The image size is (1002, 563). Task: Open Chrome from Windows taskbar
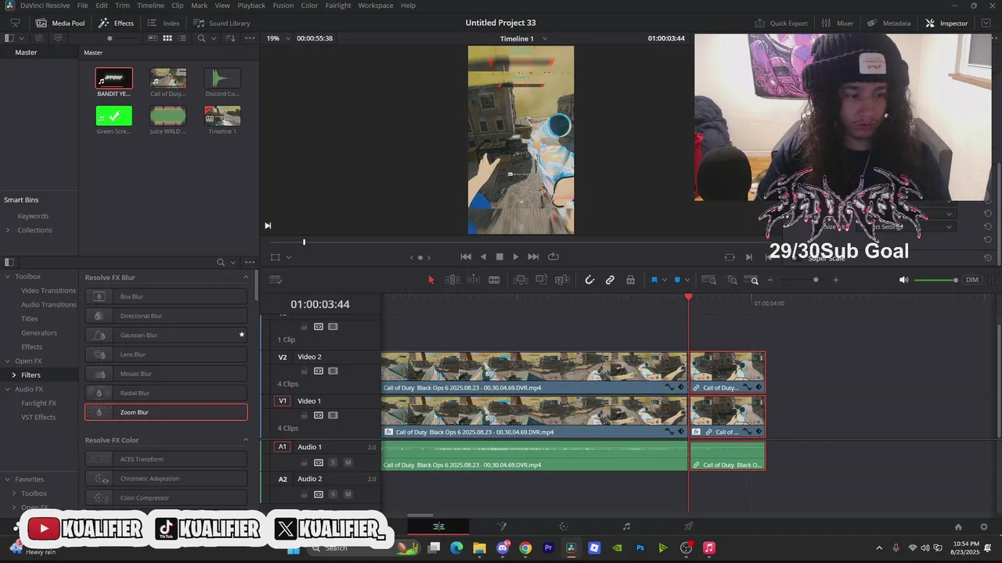click(x=525, y=548)
